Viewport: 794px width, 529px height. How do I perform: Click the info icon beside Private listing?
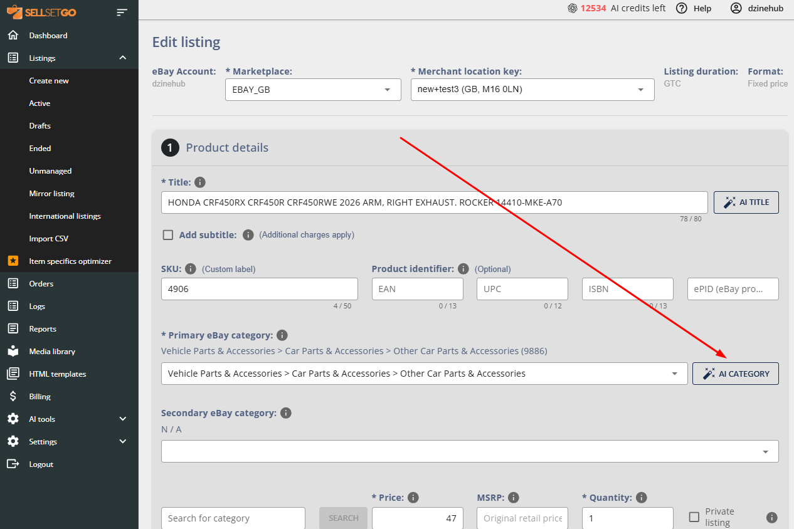[772, 518]
